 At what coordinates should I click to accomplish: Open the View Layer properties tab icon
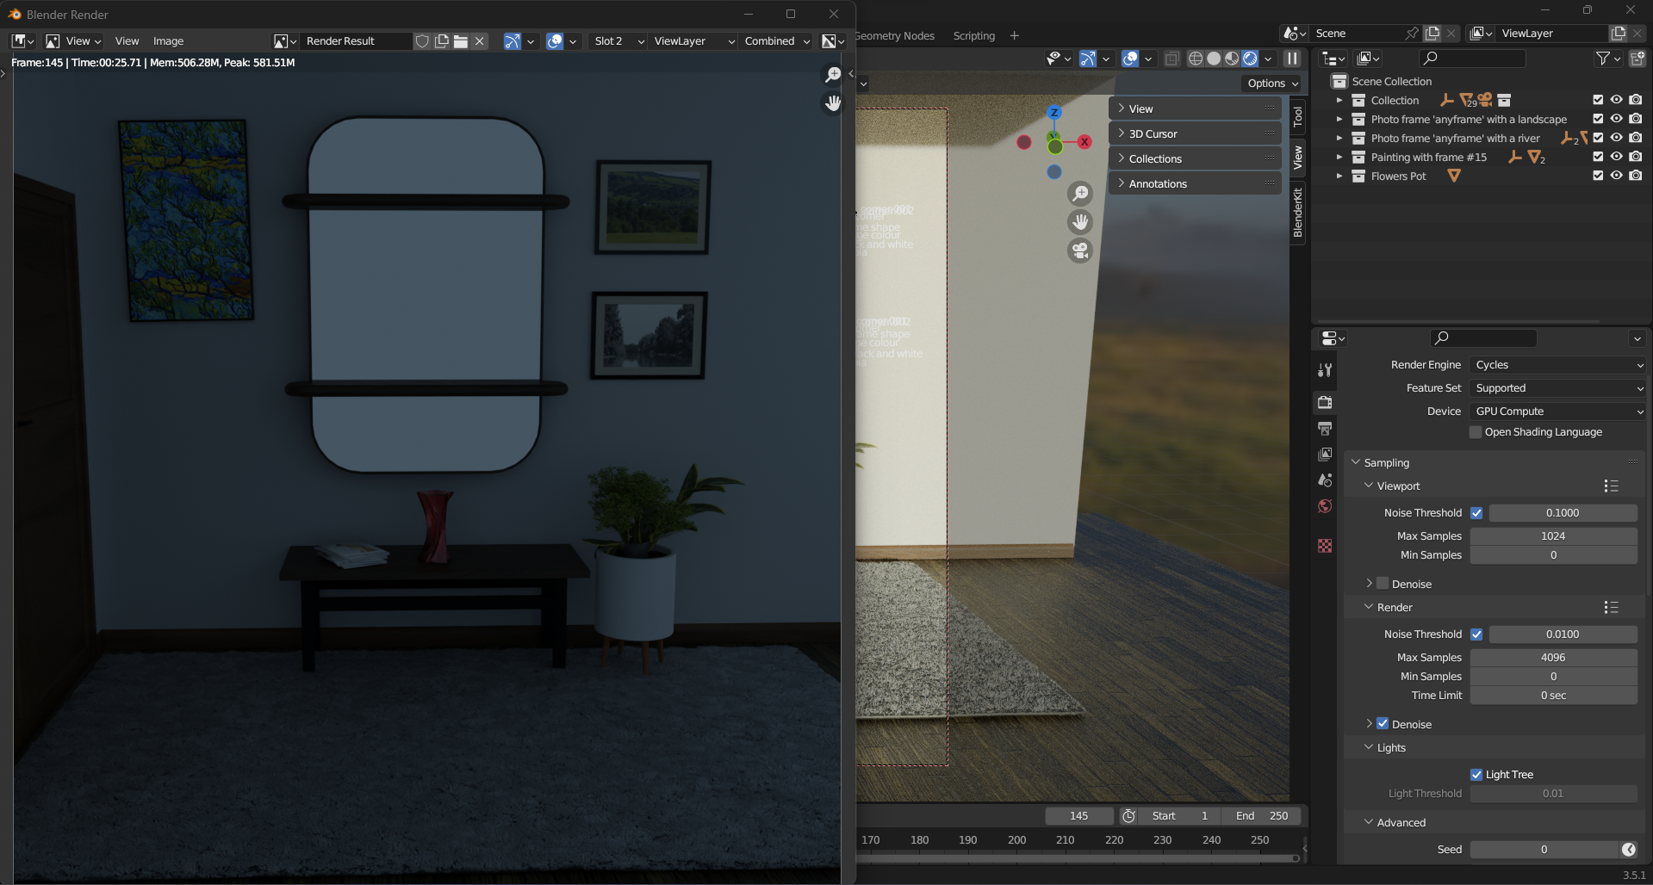coord(1325,454)
